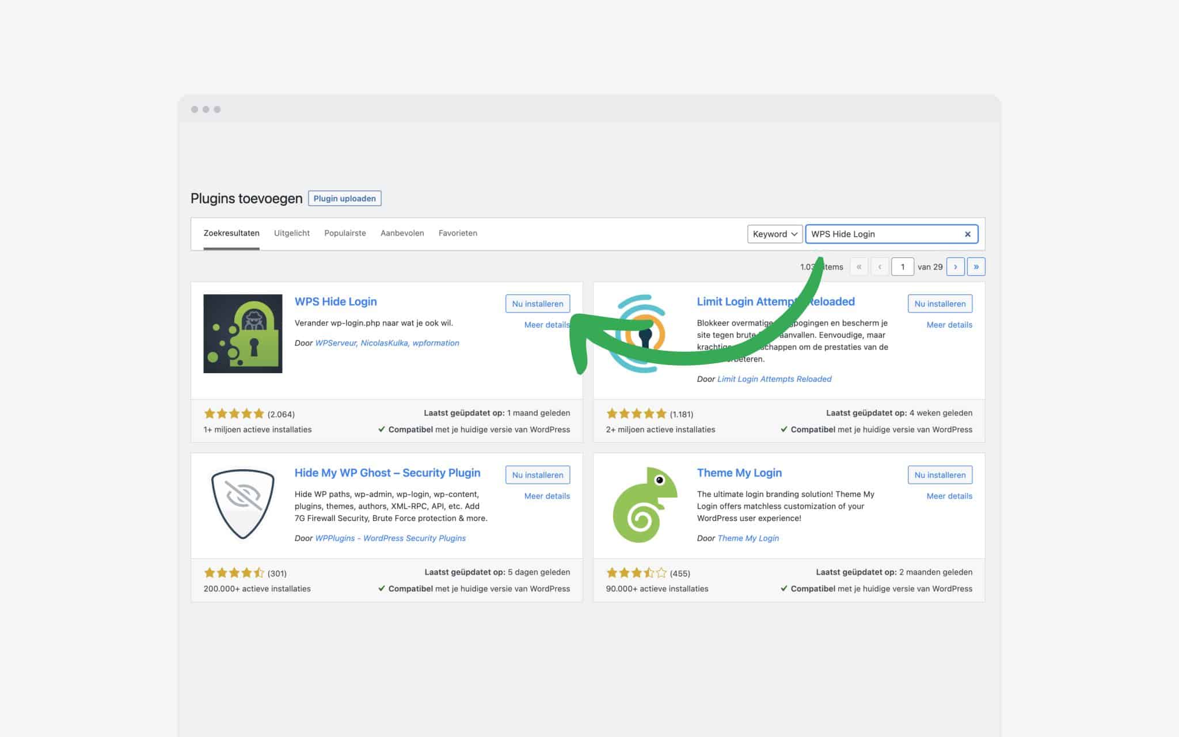
Task: Open the Limit Login Attempts Reloaded title
Action: pyautogui.click(x=775, y=302)
